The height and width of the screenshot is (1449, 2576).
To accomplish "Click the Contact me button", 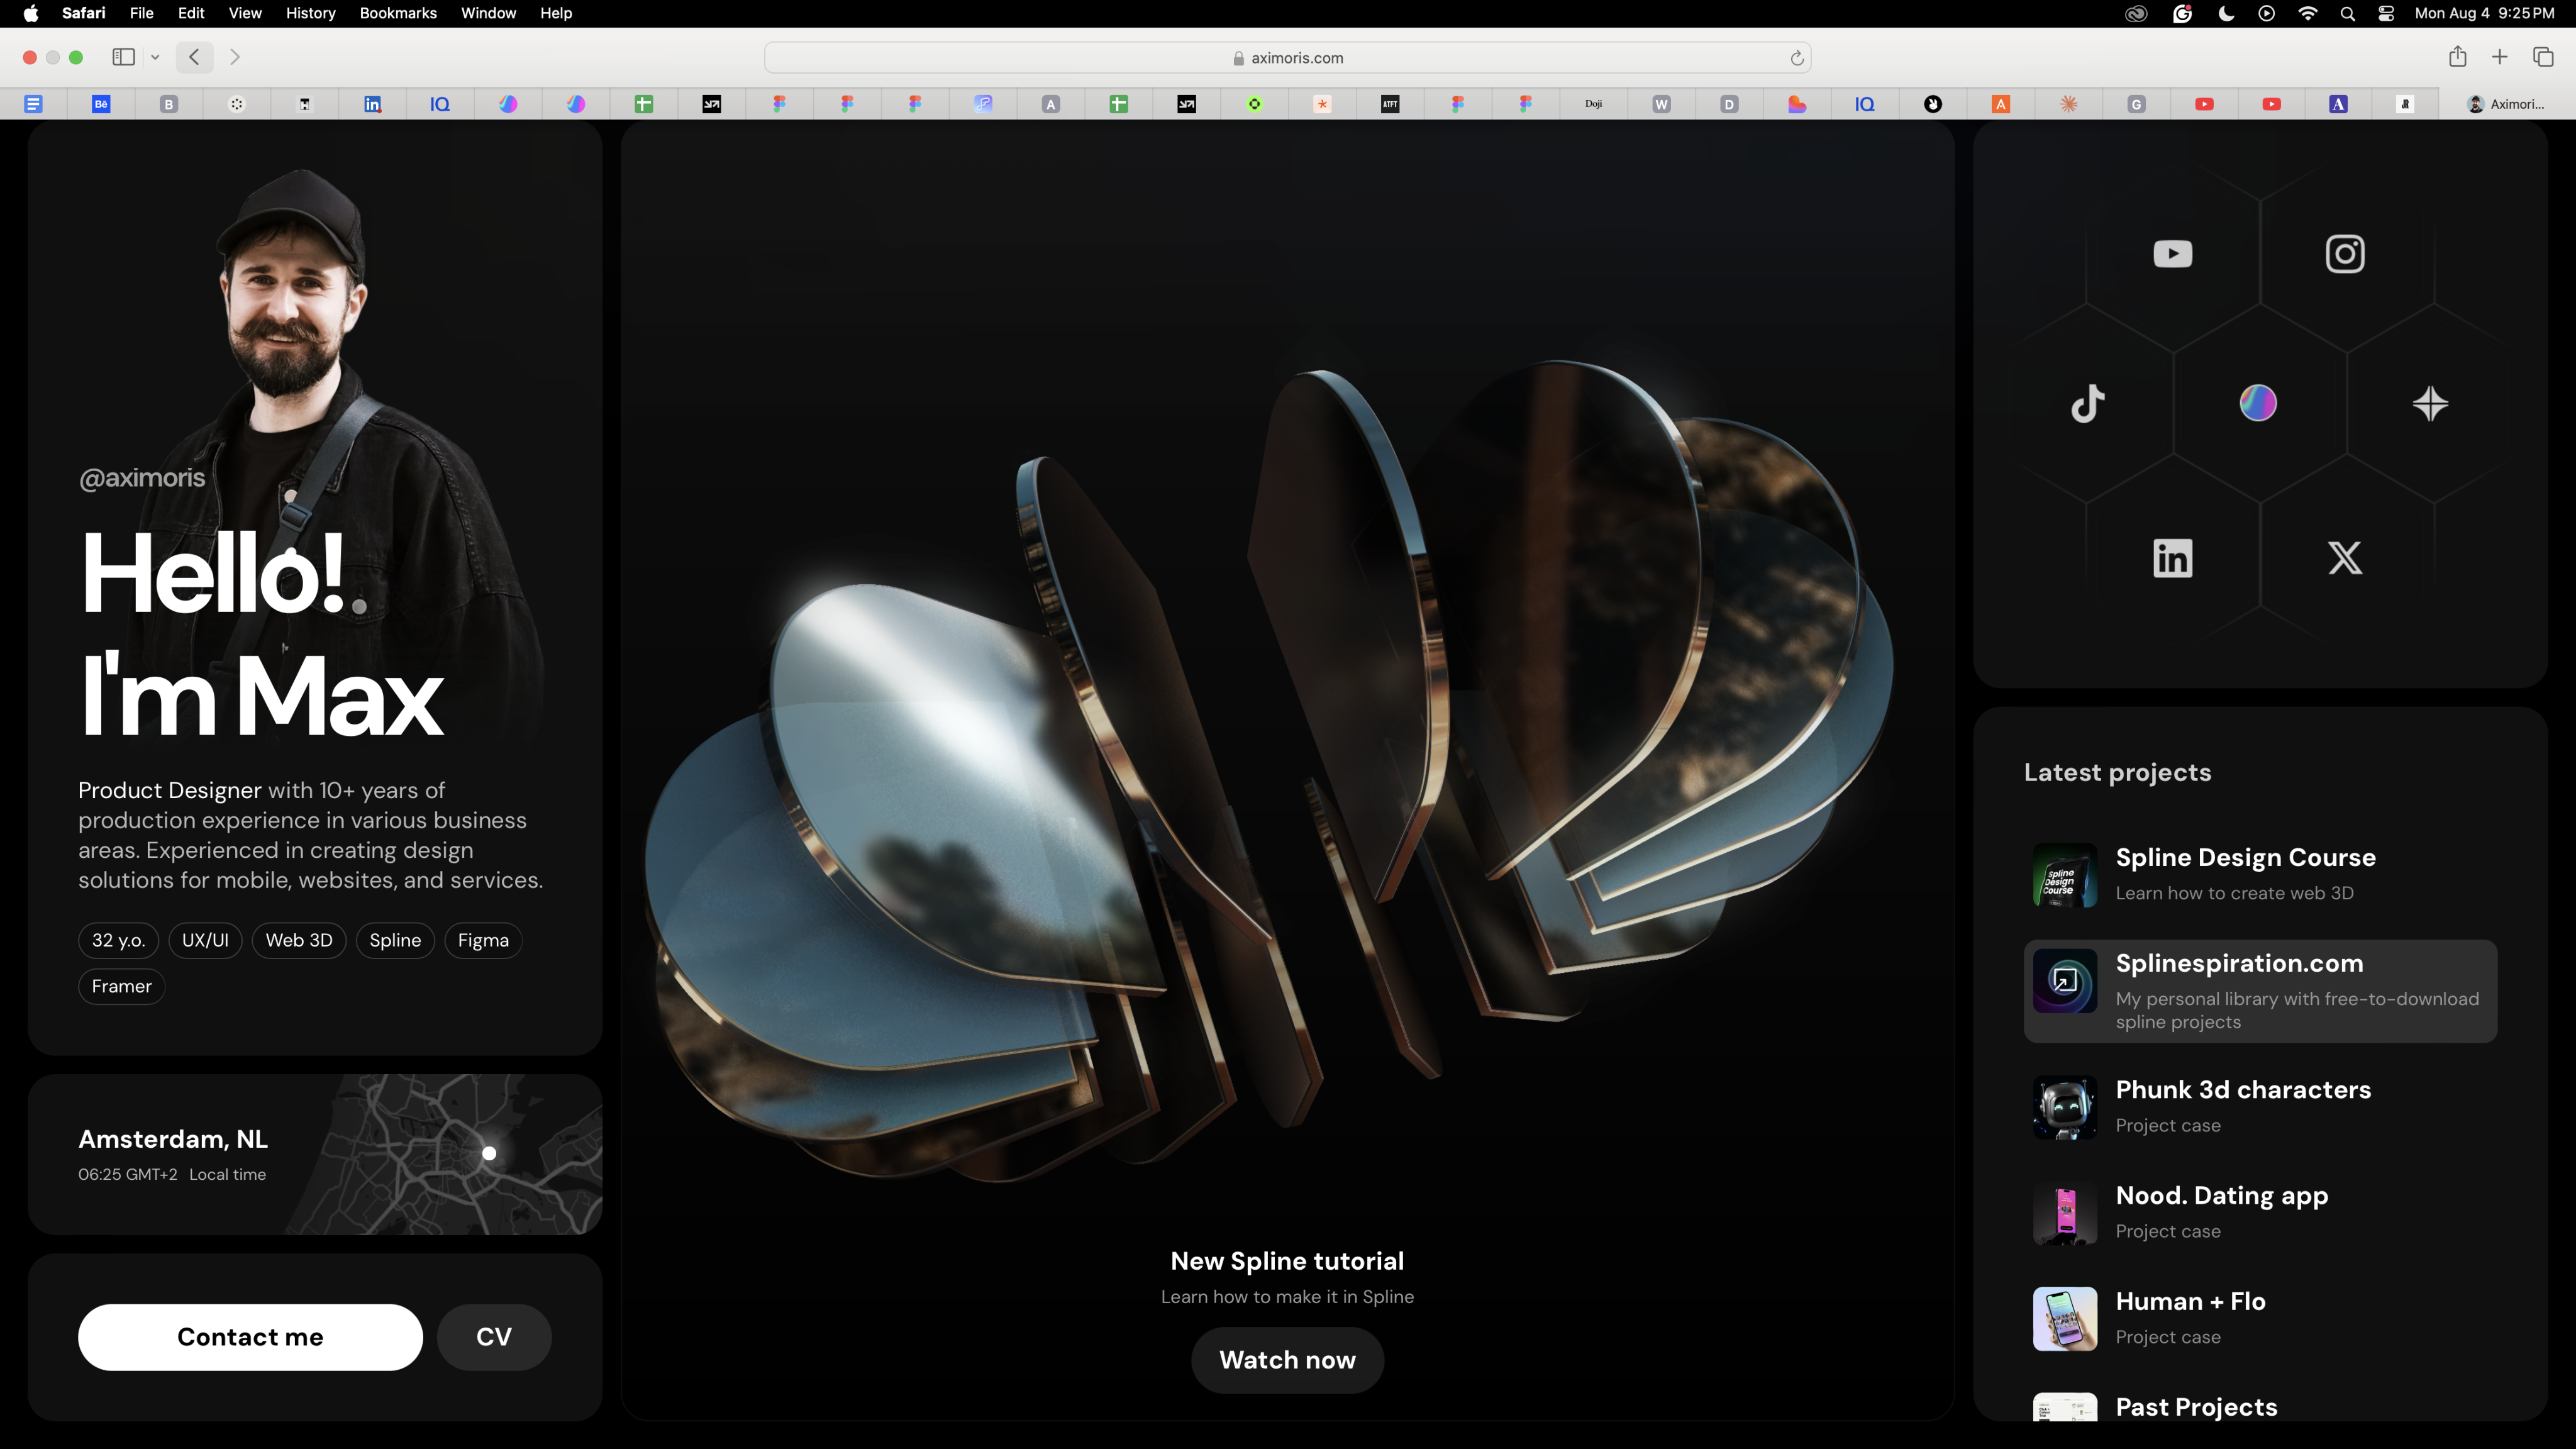I will [250, 1337].
